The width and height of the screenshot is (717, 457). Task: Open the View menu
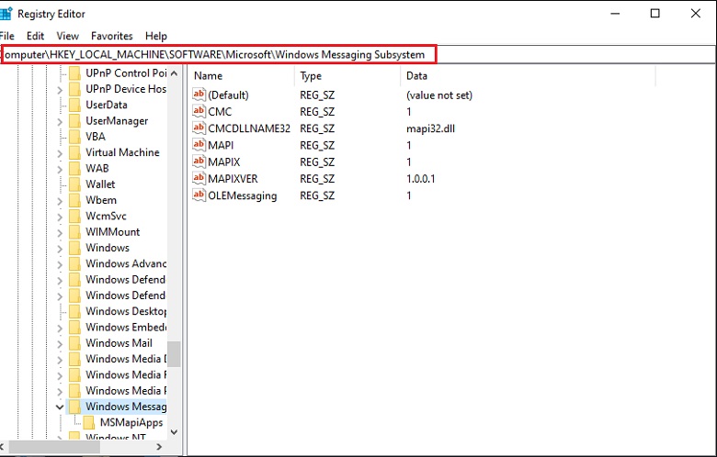(68, 36)
